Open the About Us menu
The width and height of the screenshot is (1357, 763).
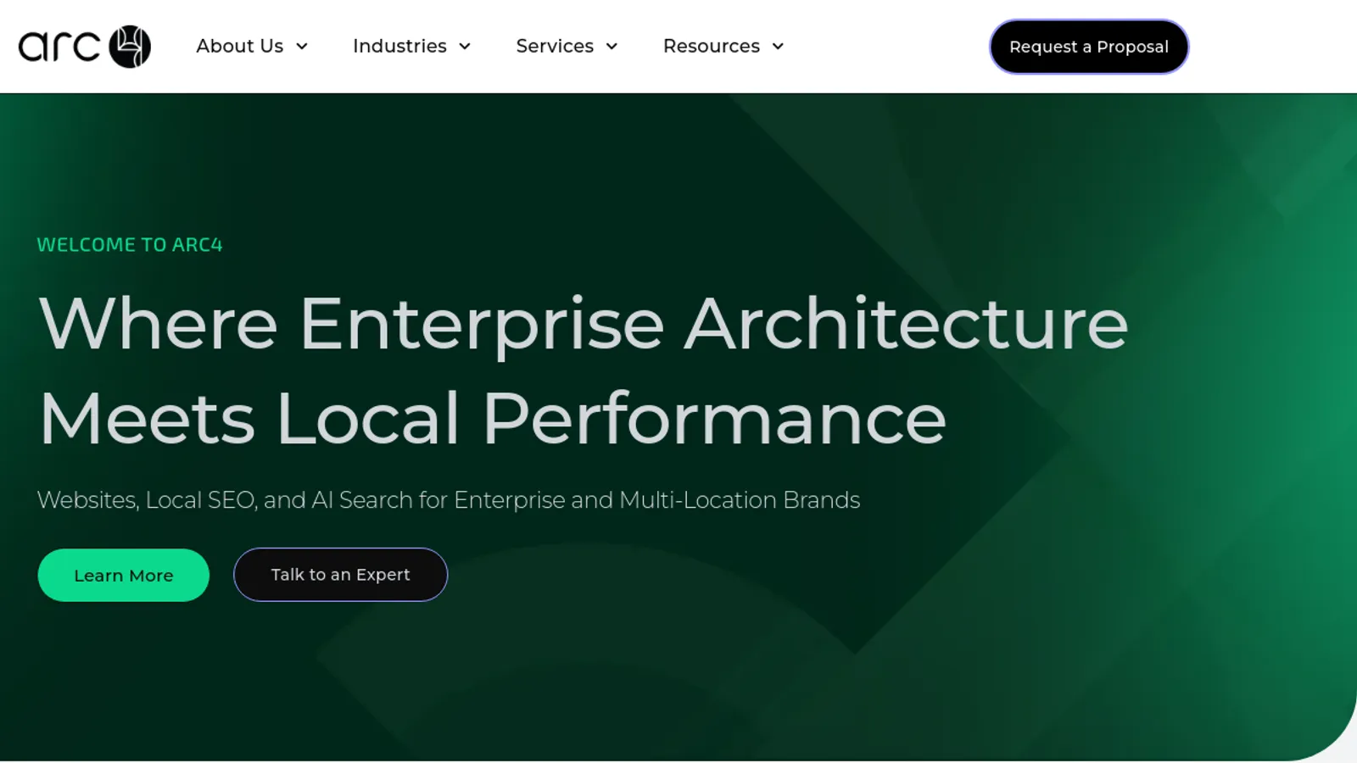[240, 46]
